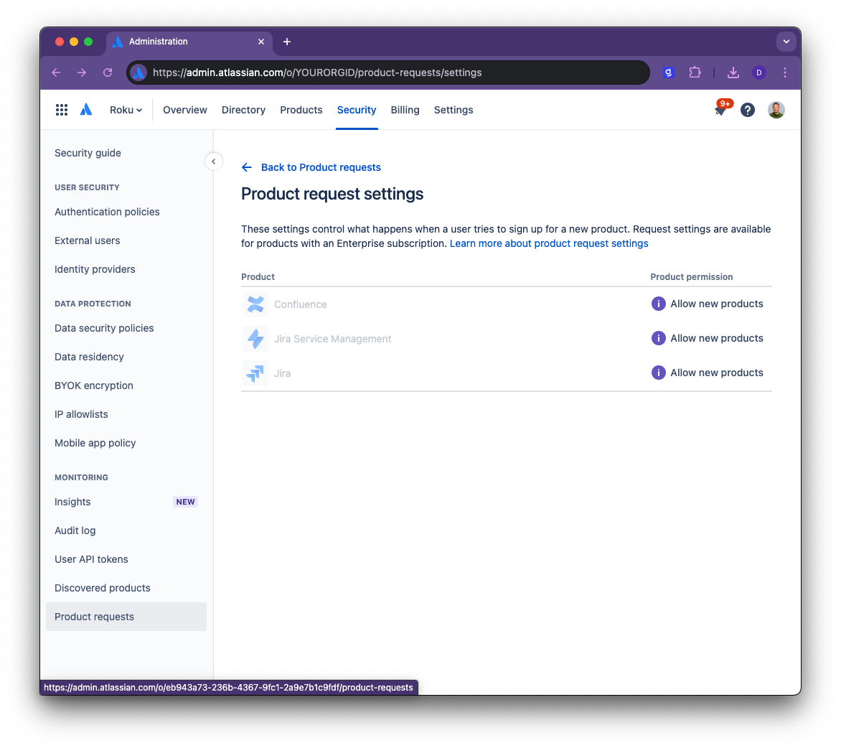841x748 pixels.
Task: Open your profile avatar in the navbar
Action: coord(776,109)
